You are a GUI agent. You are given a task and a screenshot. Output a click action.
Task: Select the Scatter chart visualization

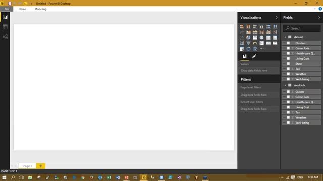tap(242, 38)
